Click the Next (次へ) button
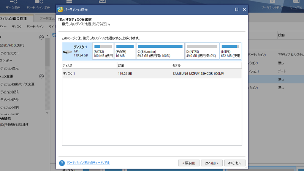 coord(212,163)
